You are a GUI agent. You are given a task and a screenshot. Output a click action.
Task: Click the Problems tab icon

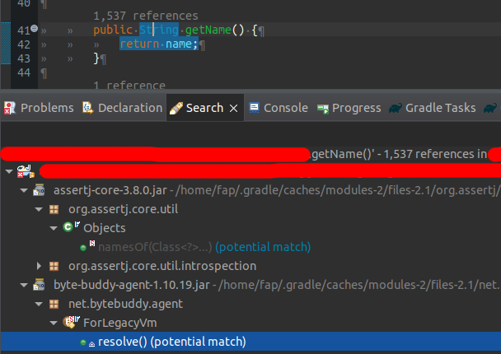coord(10,108)
